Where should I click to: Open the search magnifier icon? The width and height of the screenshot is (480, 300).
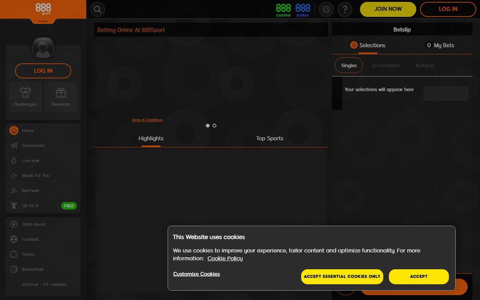[97, 9]
